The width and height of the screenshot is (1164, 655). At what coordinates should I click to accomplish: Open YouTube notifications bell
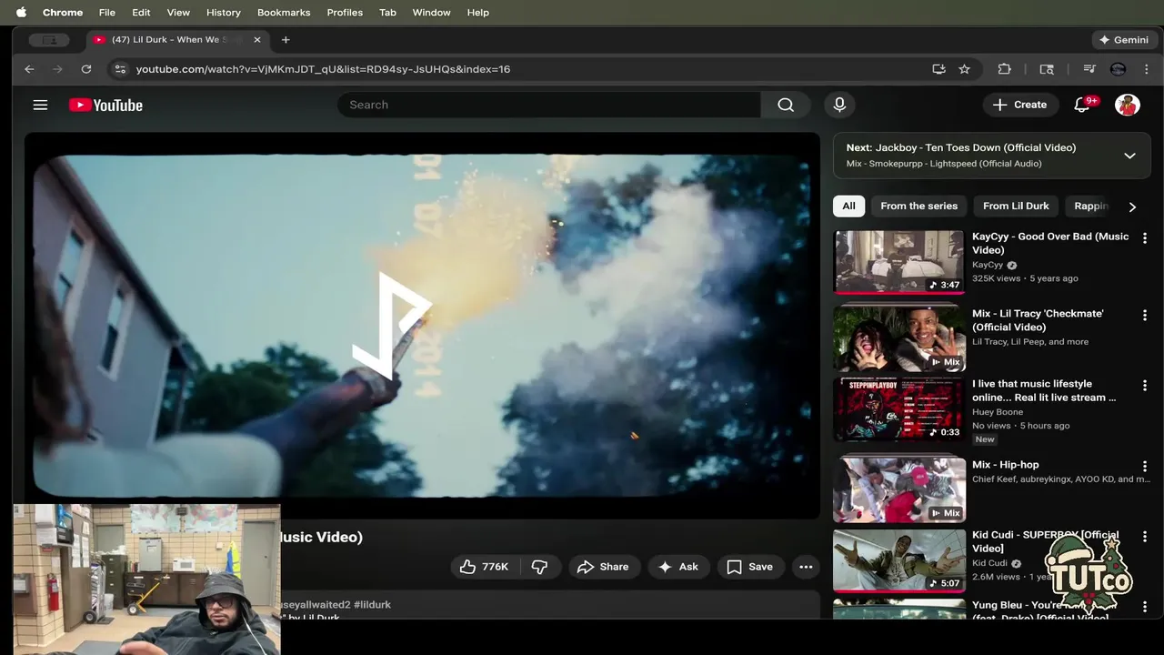[x=1082, y=105]
